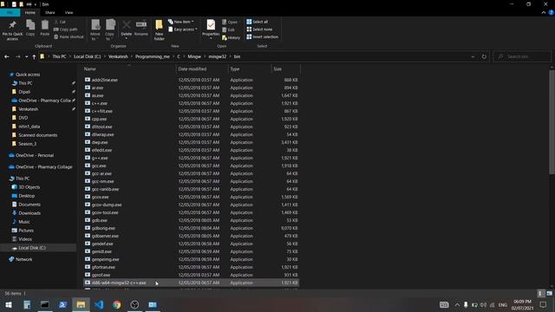This screenshot has width=555, height=312.
Task: Open Music in navigation pane
Action: click(24, 222)
